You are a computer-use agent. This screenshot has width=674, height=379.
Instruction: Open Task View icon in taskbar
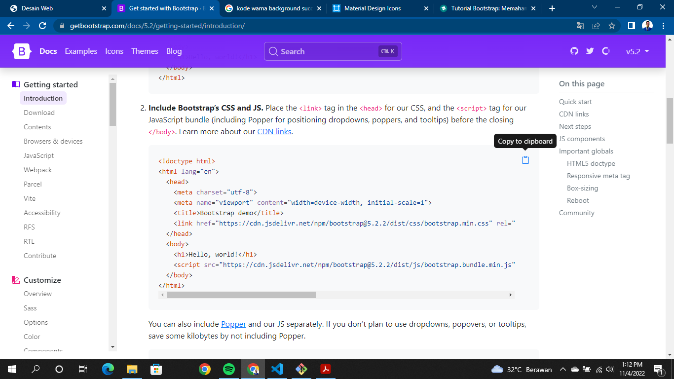point(83,369)
